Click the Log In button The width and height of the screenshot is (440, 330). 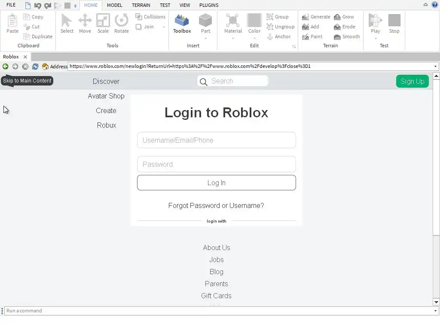[x=217, y=183]
